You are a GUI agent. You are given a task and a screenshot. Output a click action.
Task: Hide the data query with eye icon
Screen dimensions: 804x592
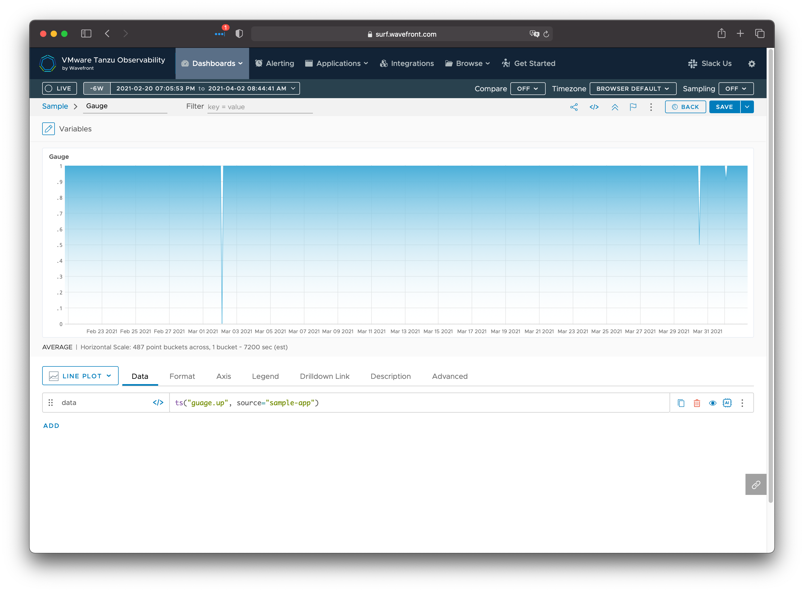(x=712, y=403)
